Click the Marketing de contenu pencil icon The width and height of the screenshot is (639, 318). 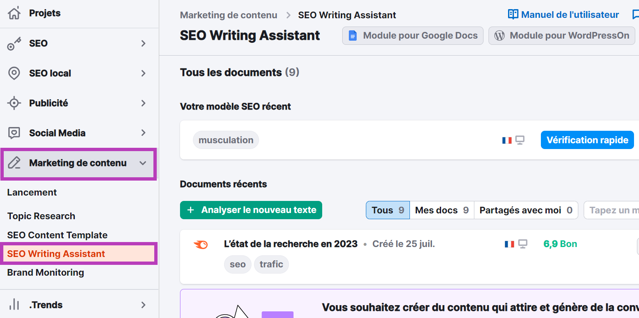(14, 163)
